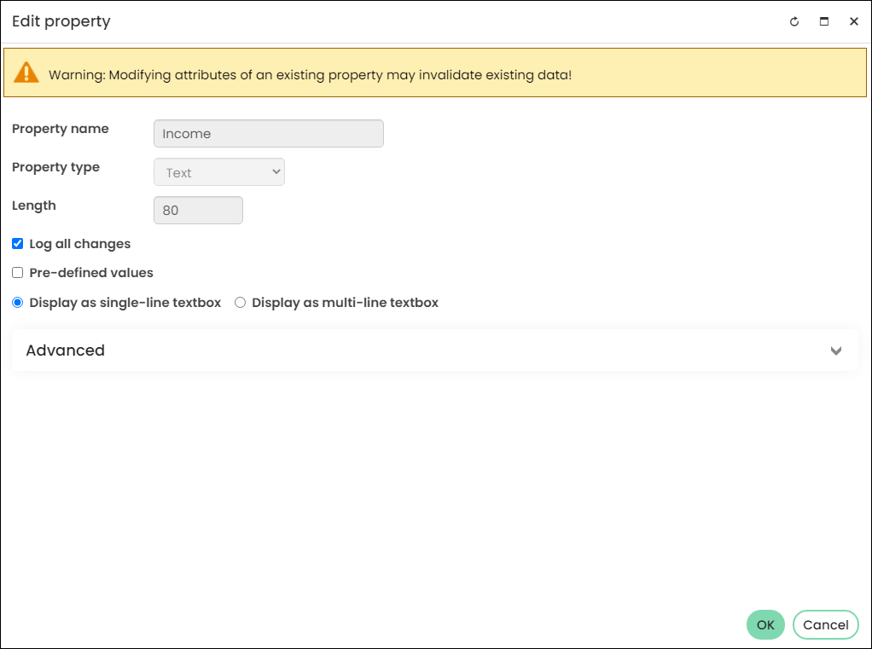Viewport: 872px width, 649px height.
Task: Click the Cancel button
Action: point(825,624)
